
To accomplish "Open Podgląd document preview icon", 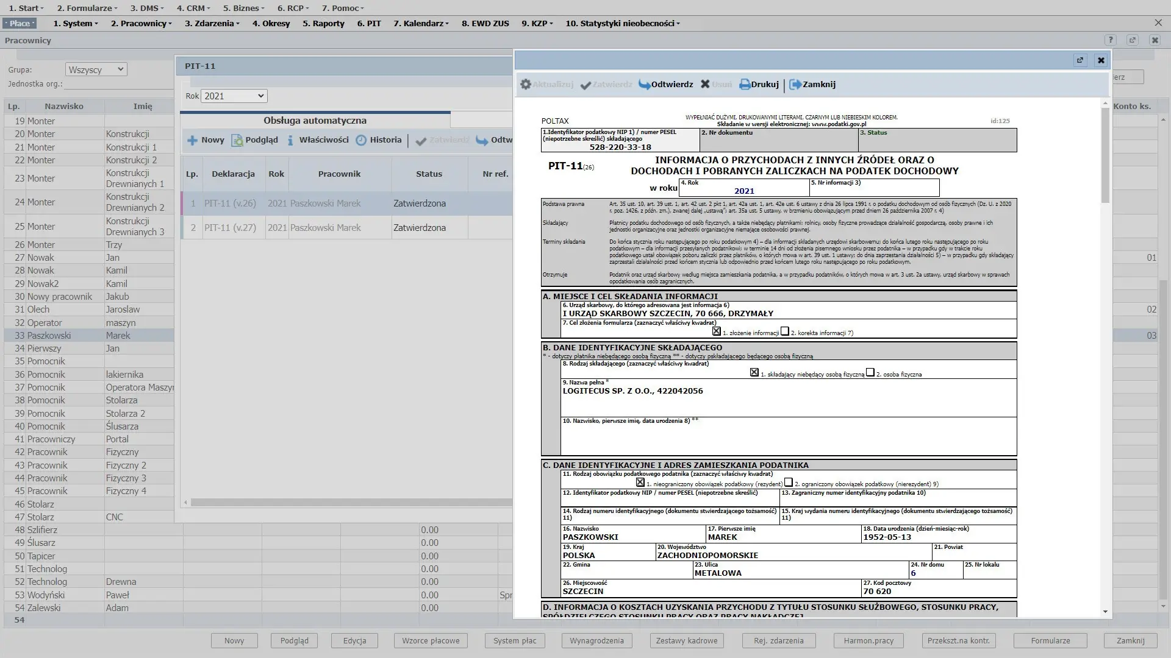I will pos(237,140).
